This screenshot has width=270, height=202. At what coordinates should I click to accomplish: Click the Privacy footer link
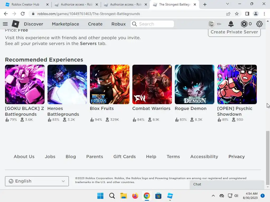coord(237,157)
